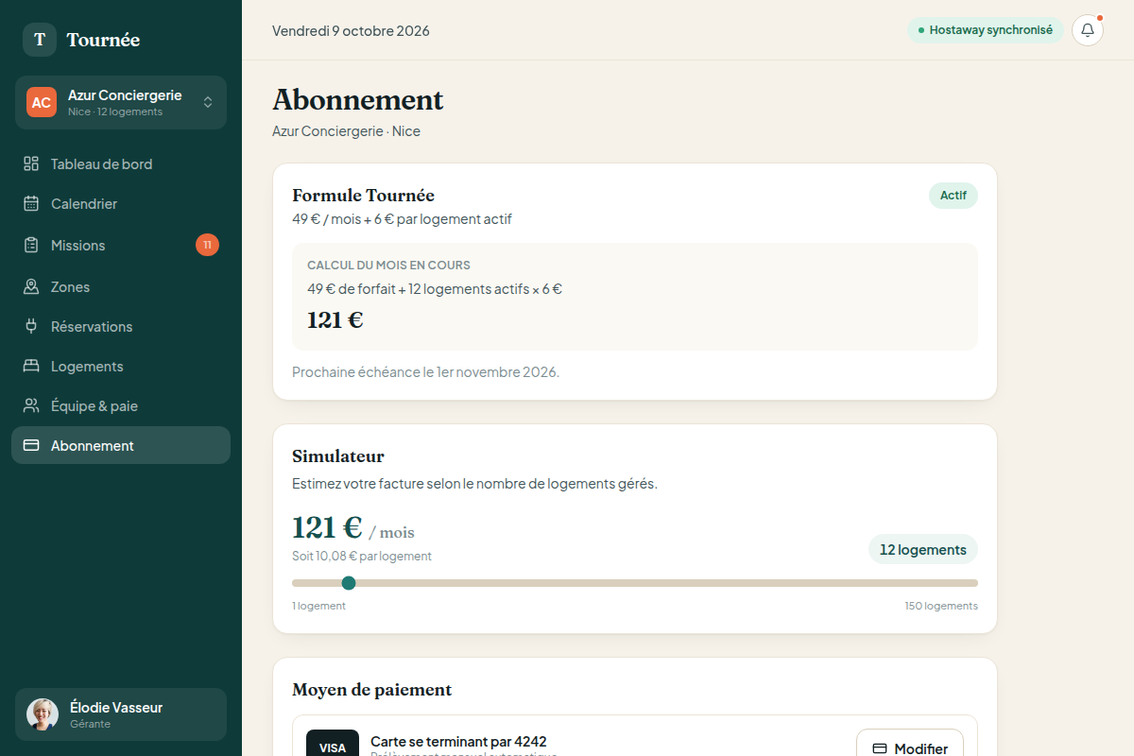Open Équipe & paie
Viewport: 1134px width, 756px height.
click(121, 405)
